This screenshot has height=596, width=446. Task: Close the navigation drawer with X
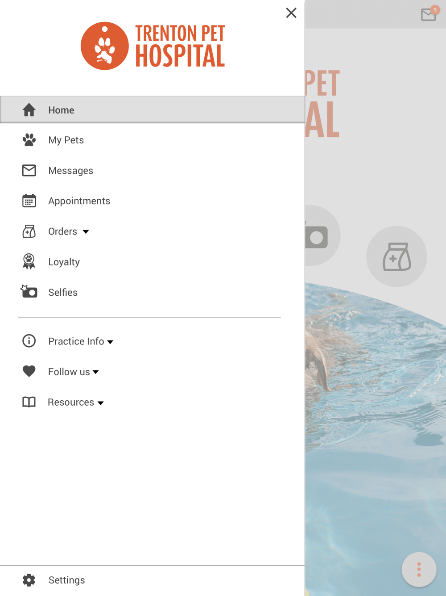tap(291, 13)
